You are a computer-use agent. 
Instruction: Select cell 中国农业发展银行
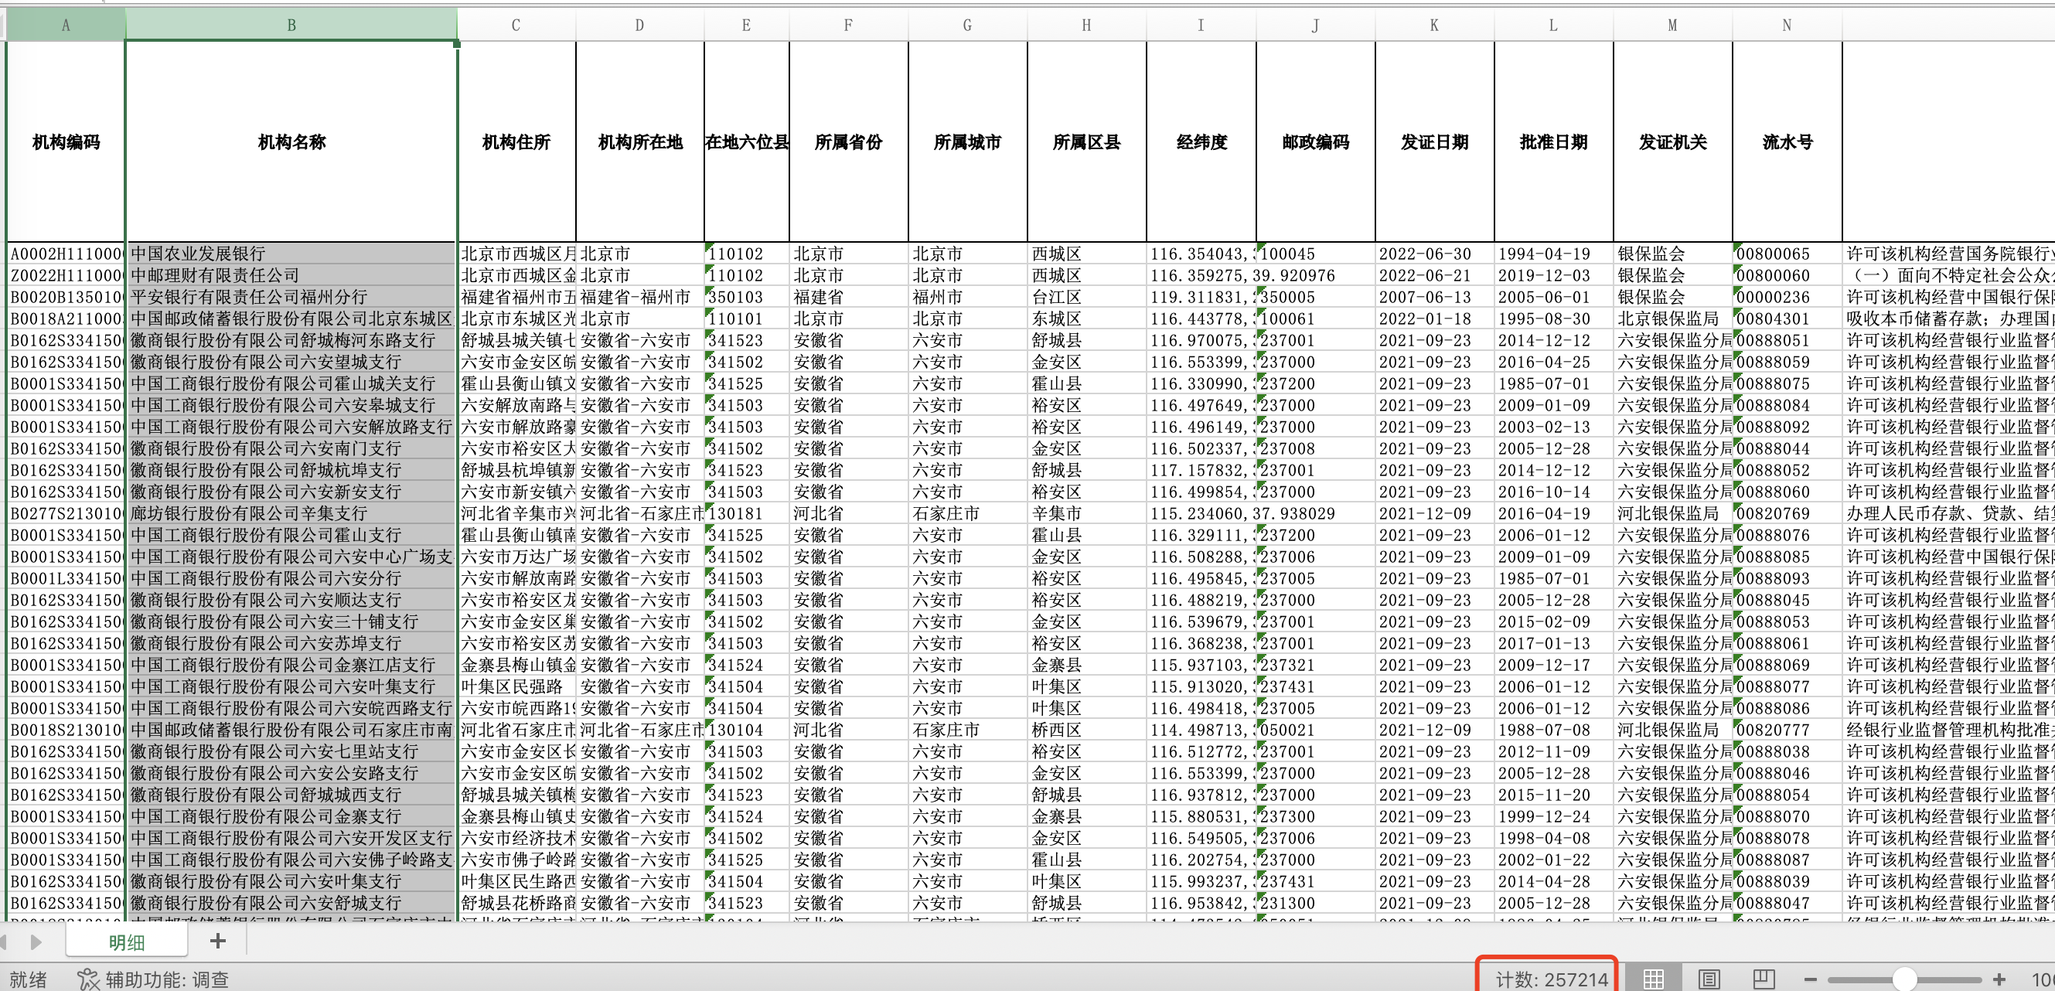point(291,254)
